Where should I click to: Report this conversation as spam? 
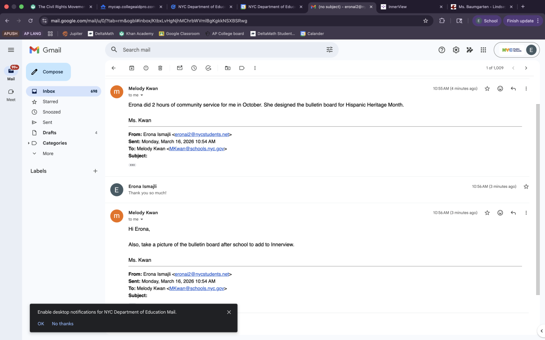tap(146, 68)
